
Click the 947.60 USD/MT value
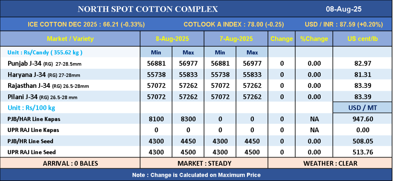tap(363, 119)
